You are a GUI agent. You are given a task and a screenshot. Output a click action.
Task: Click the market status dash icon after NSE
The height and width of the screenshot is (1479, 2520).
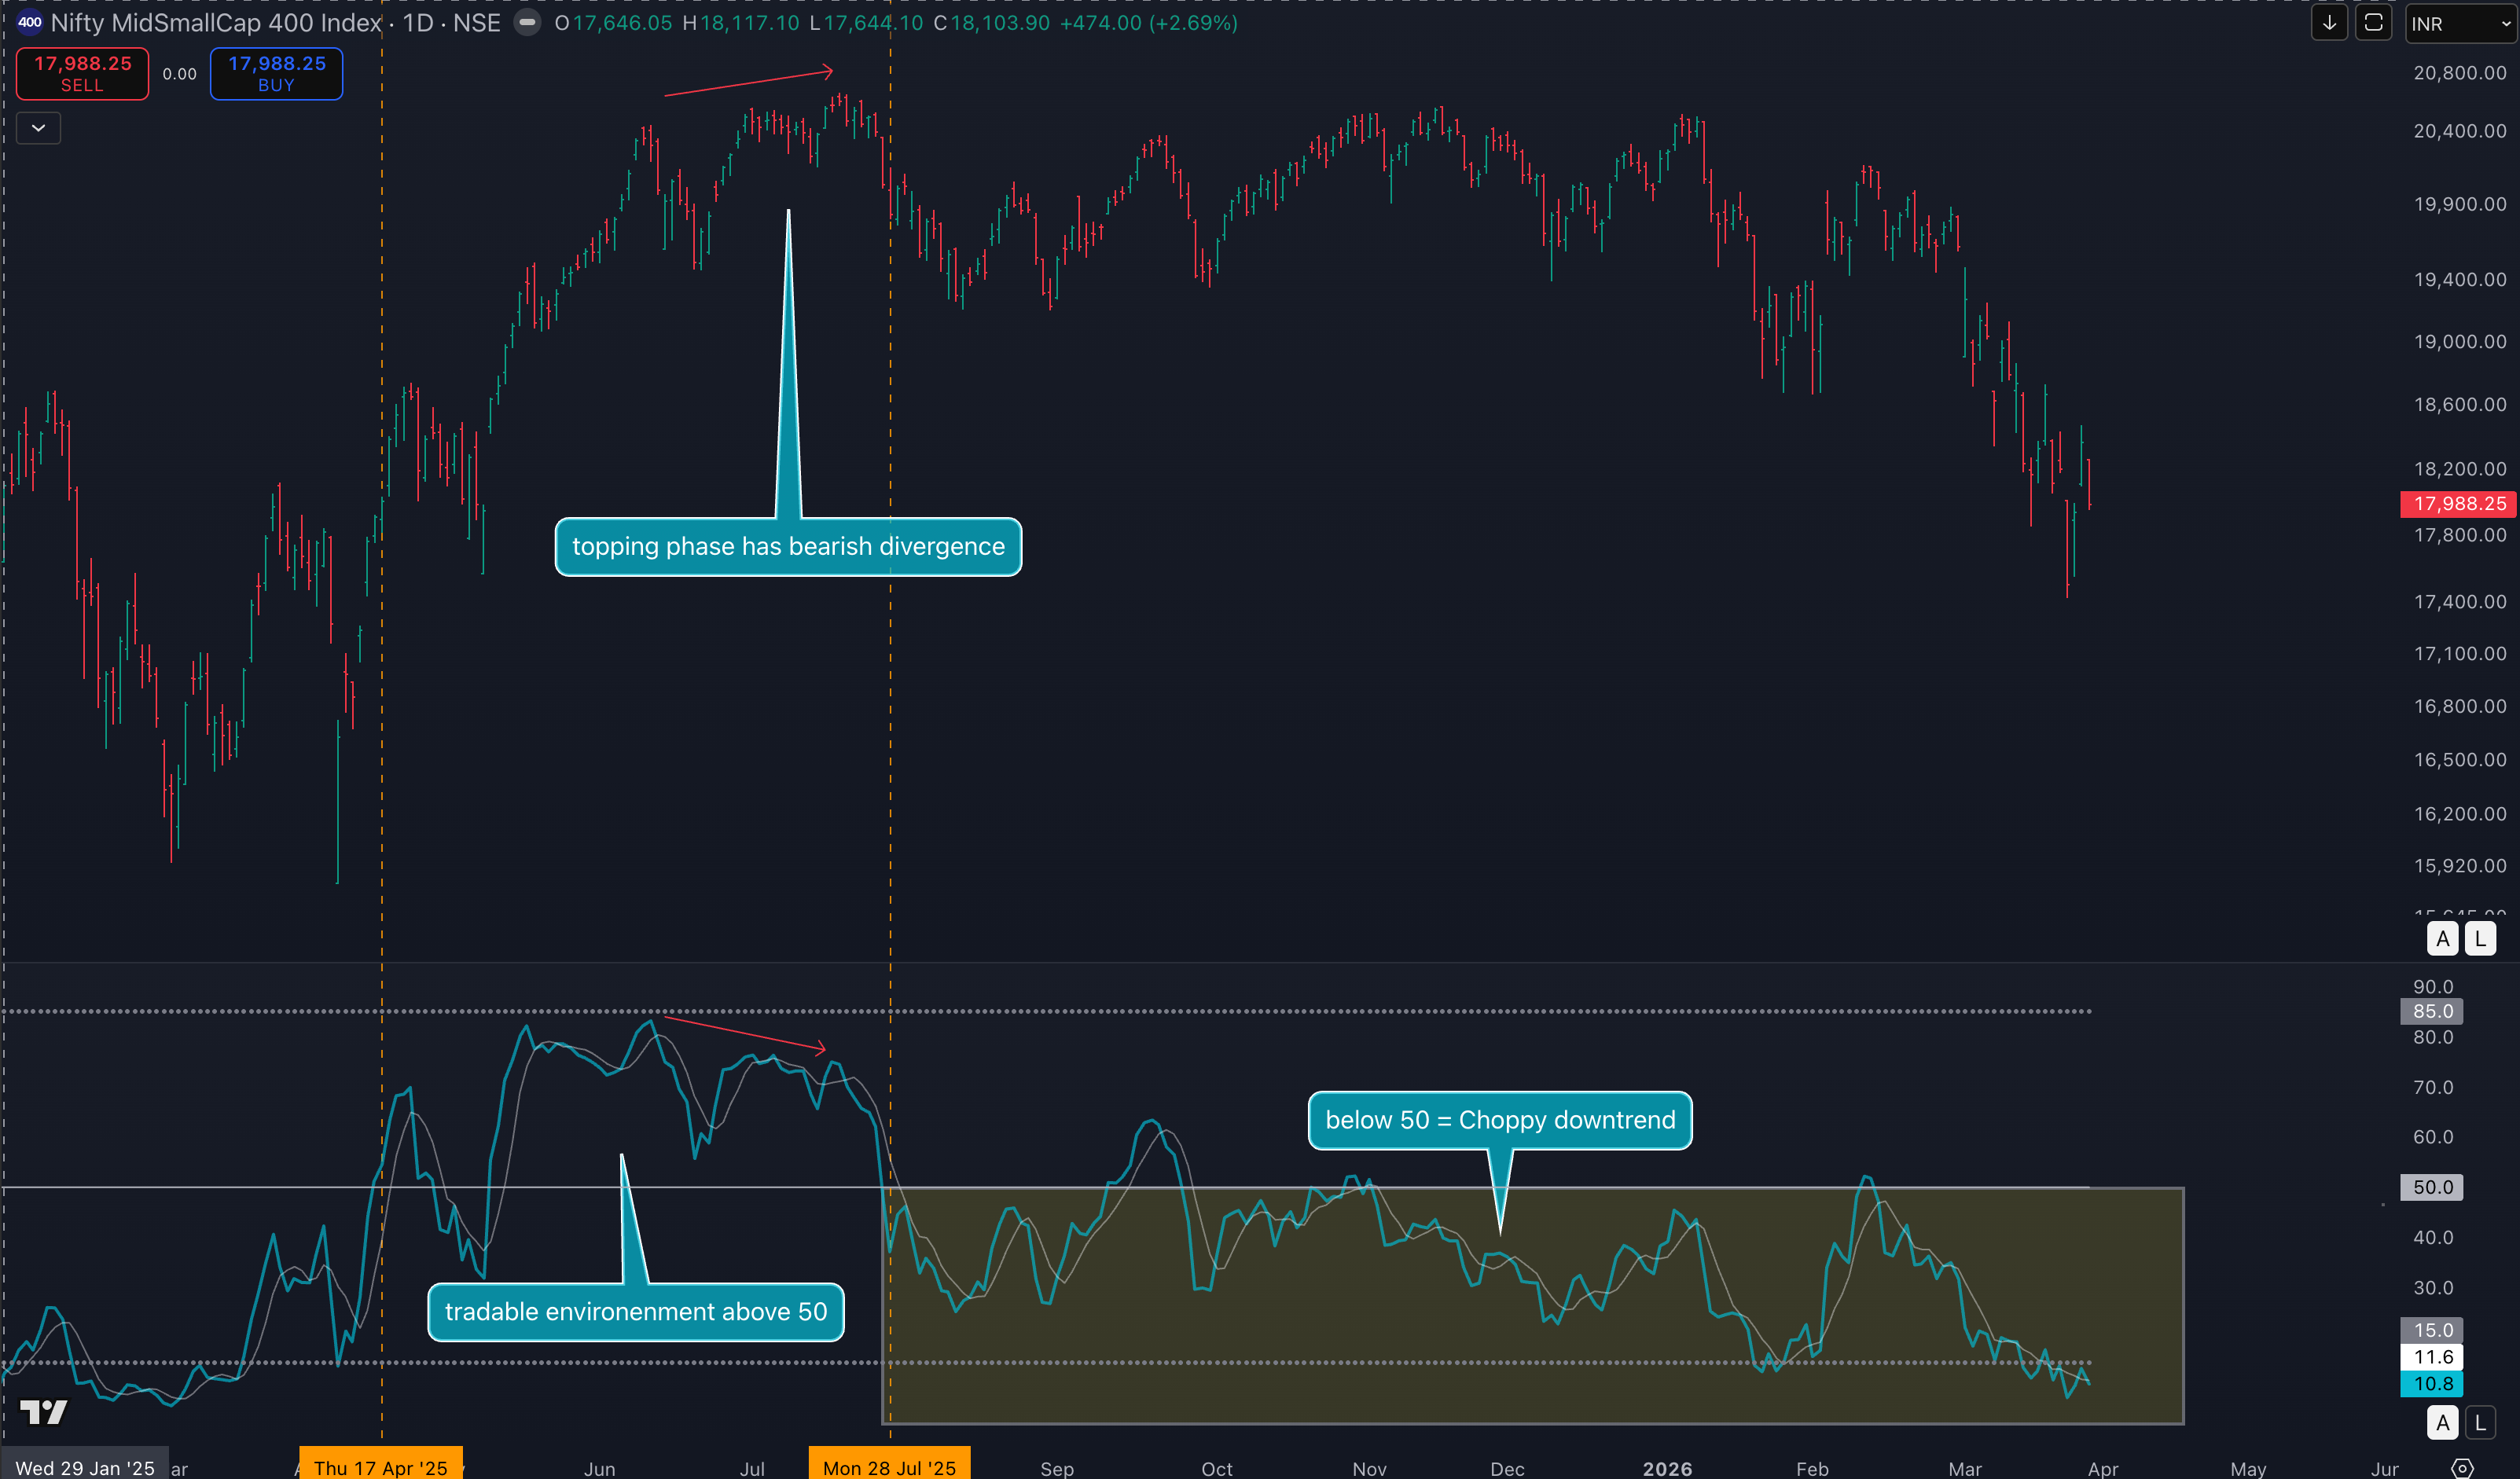click(x=527, y=22)
